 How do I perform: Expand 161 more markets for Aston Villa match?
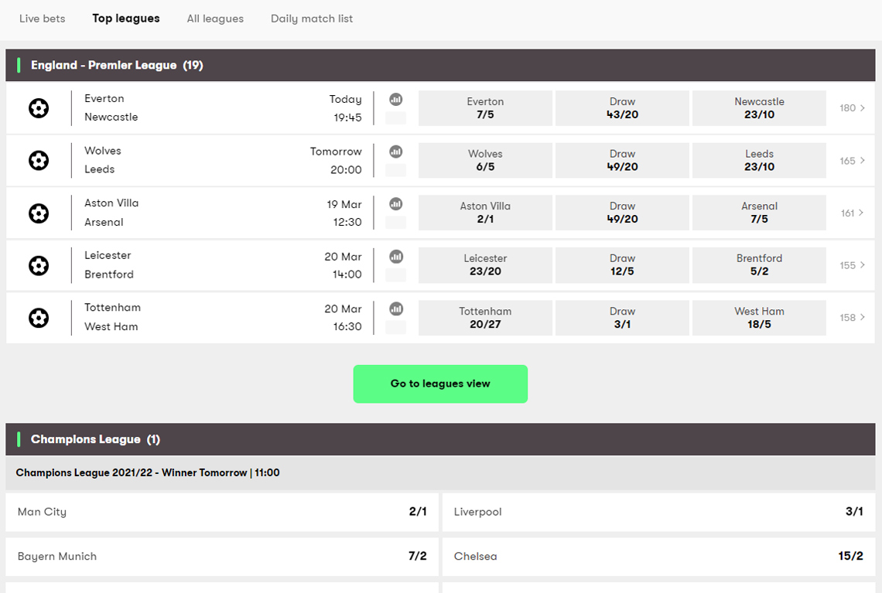pyautogui.click(x=852, y=213)
